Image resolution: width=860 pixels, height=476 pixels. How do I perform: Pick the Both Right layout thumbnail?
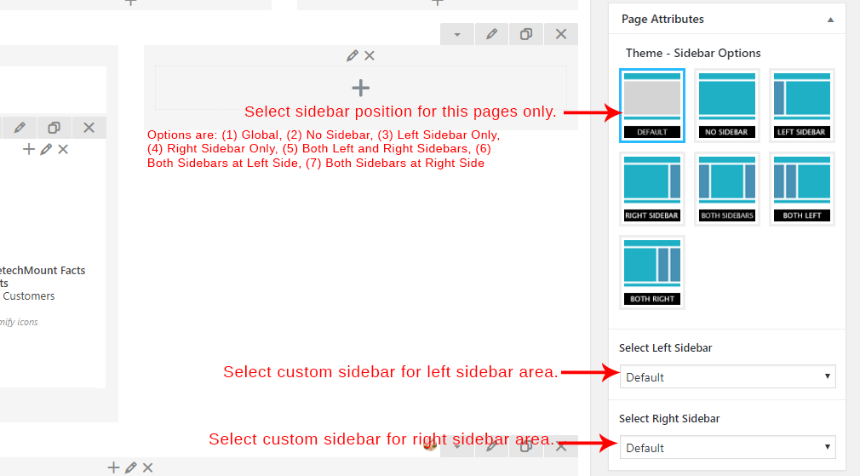[652, 272]
